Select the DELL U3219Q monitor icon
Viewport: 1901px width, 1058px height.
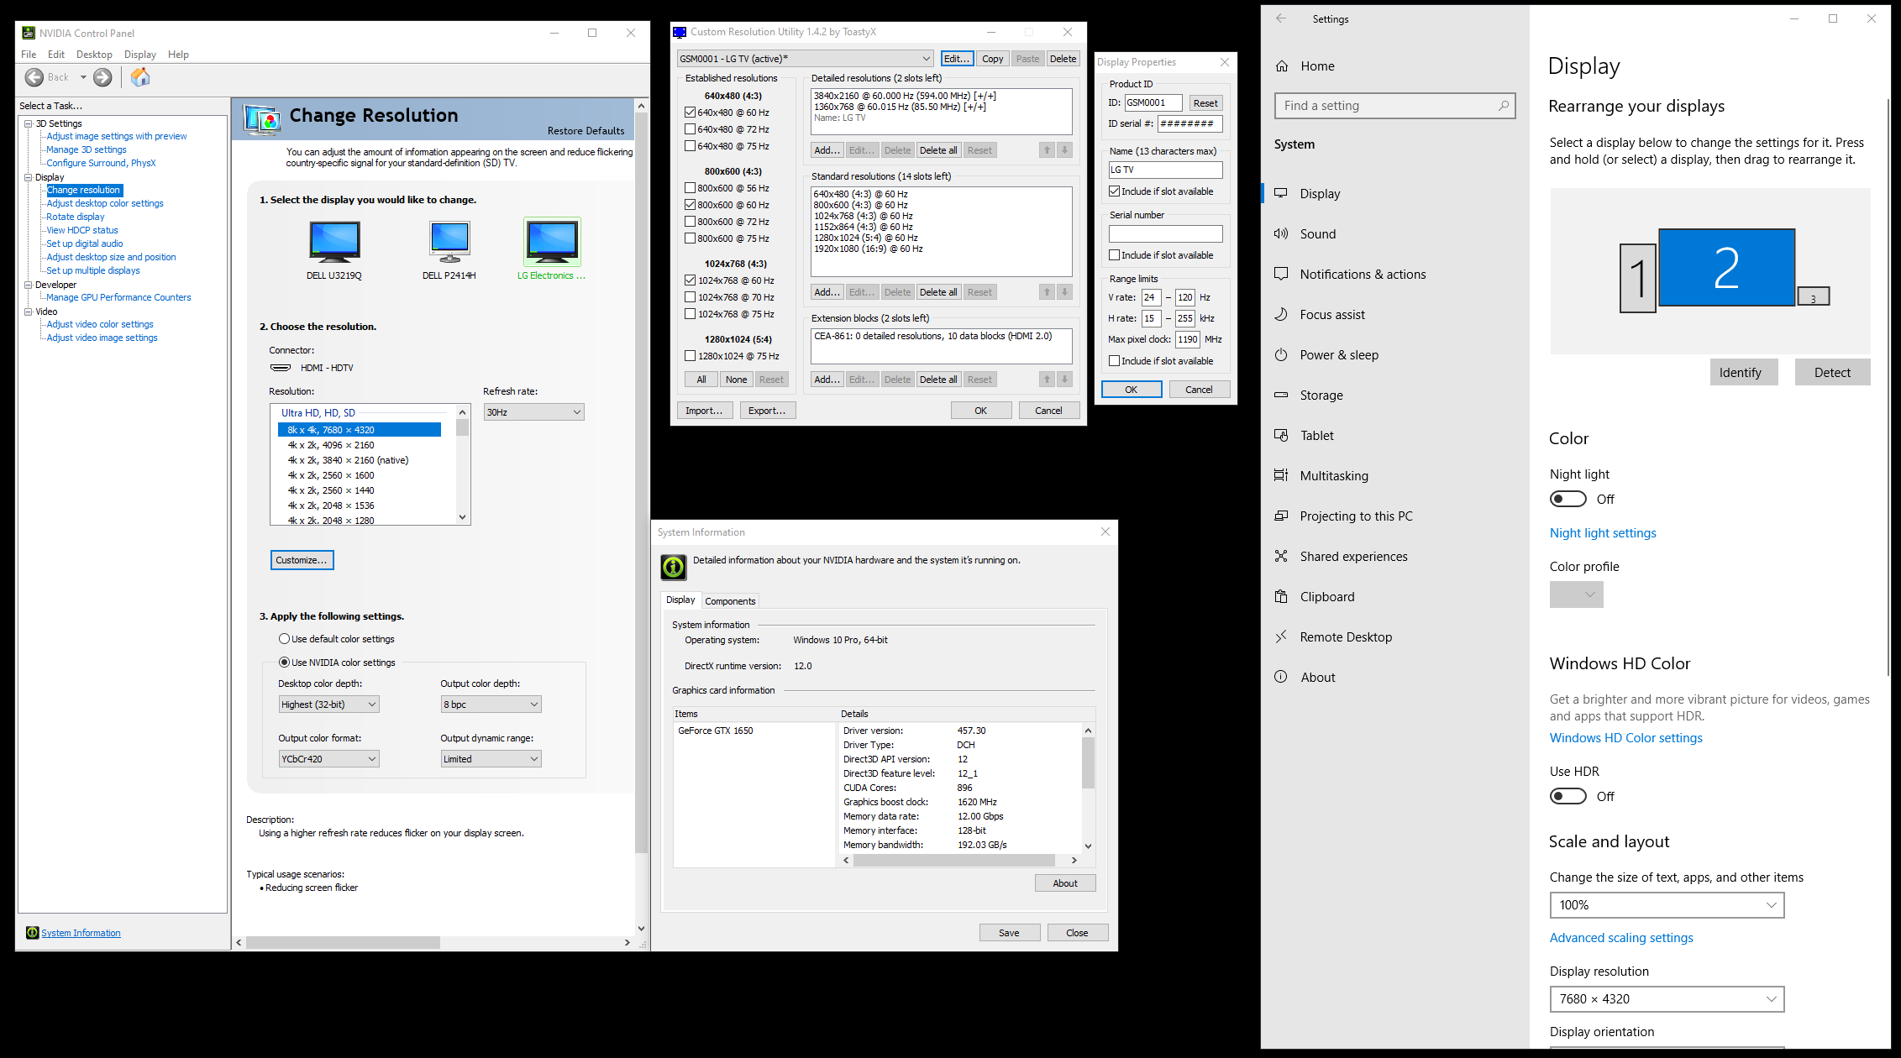334,243
